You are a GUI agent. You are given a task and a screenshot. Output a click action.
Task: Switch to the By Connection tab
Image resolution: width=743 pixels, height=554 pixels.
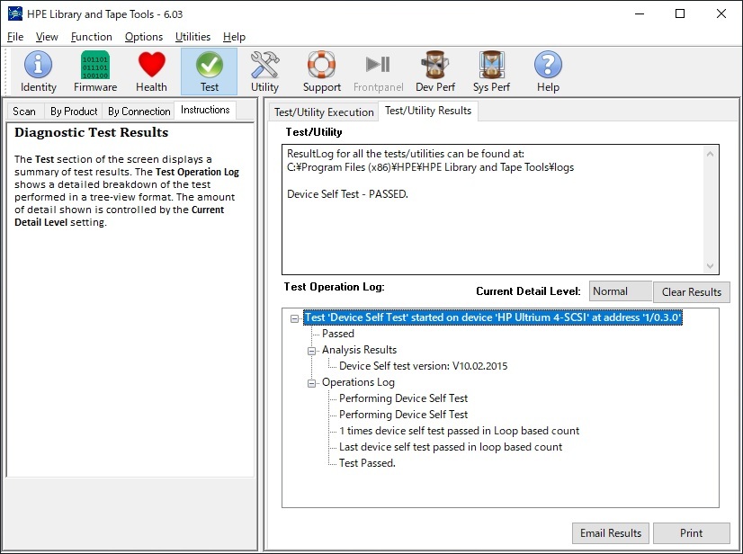(x=139, y=112)
